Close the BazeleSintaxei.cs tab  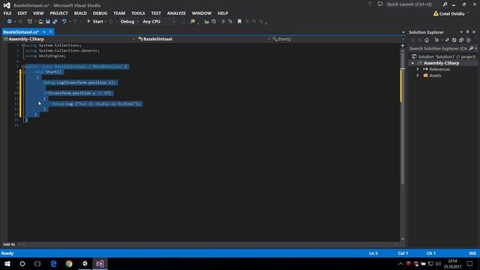(x=51, y=31)
